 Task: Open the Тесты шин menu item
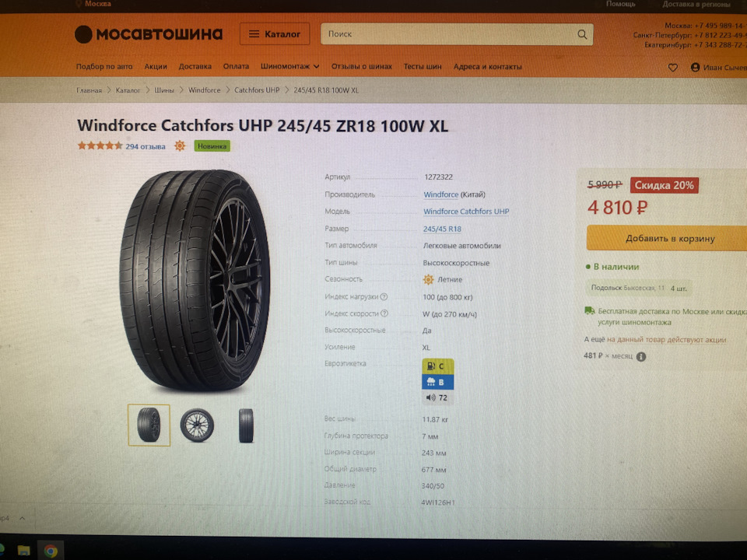click(423, 67)
